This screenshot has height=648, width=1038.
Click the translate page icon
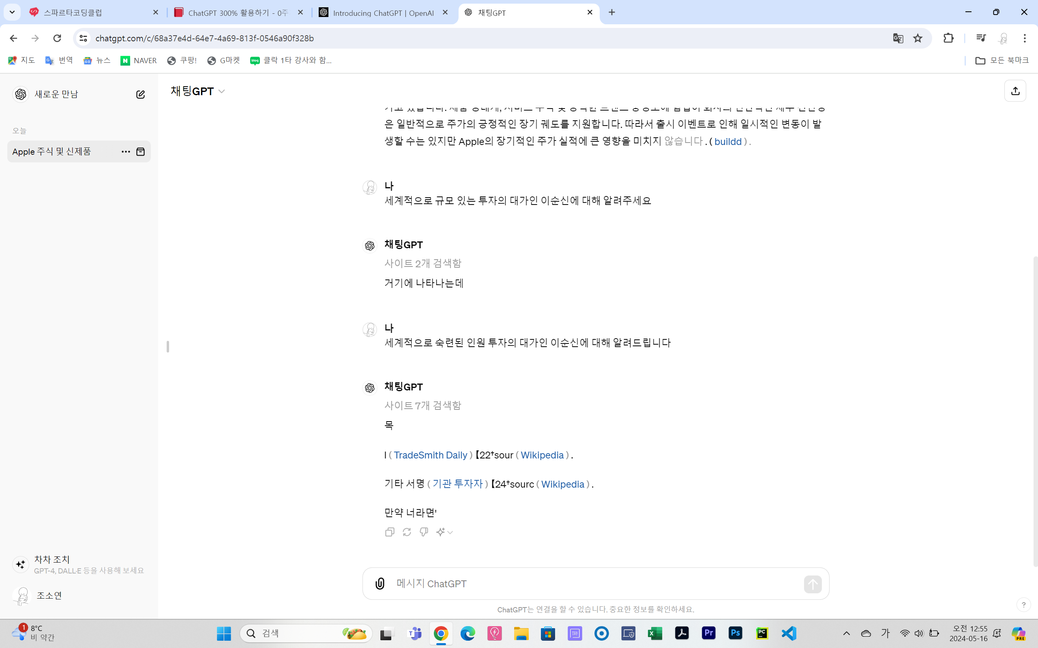898,38
